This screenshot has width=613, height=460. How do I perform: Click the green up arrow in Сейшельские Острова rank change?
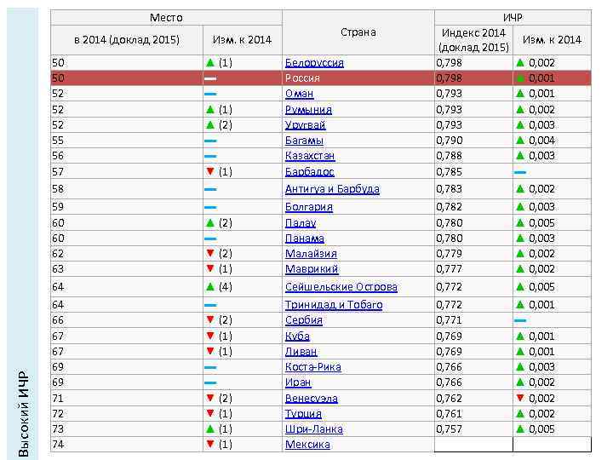210,287
